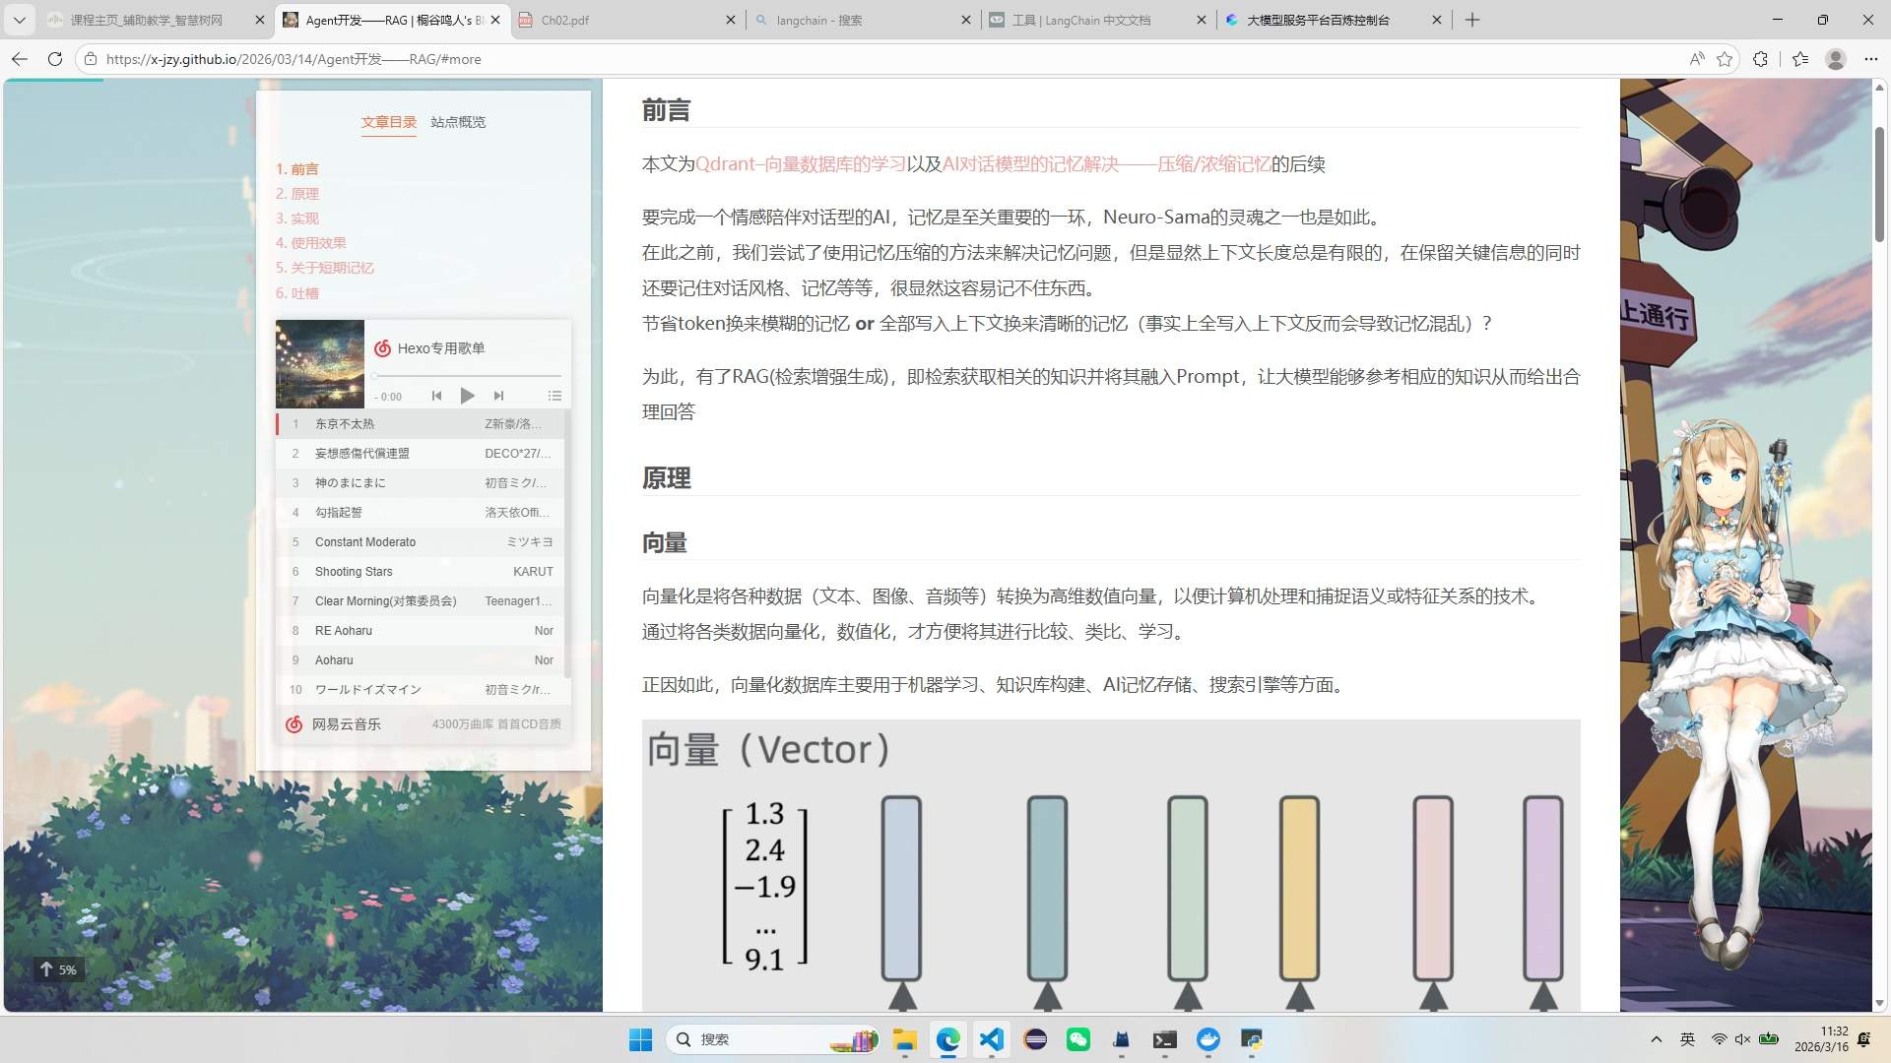Click the back-to-top 5% arrow button
The height and width of the screenshot is (1063, 1891).
pos(57,969)
